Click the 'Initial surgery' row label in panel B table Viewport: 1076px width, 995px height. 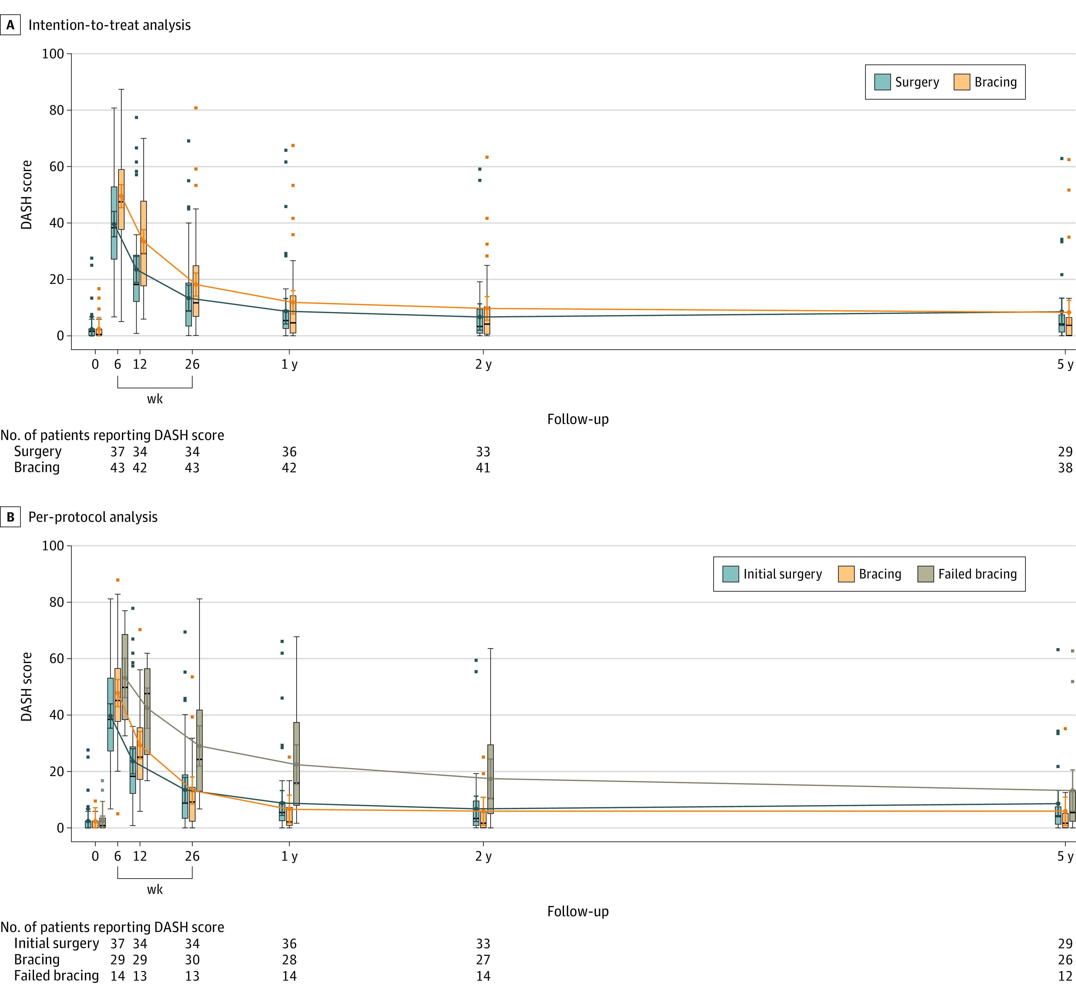point(57,944)
